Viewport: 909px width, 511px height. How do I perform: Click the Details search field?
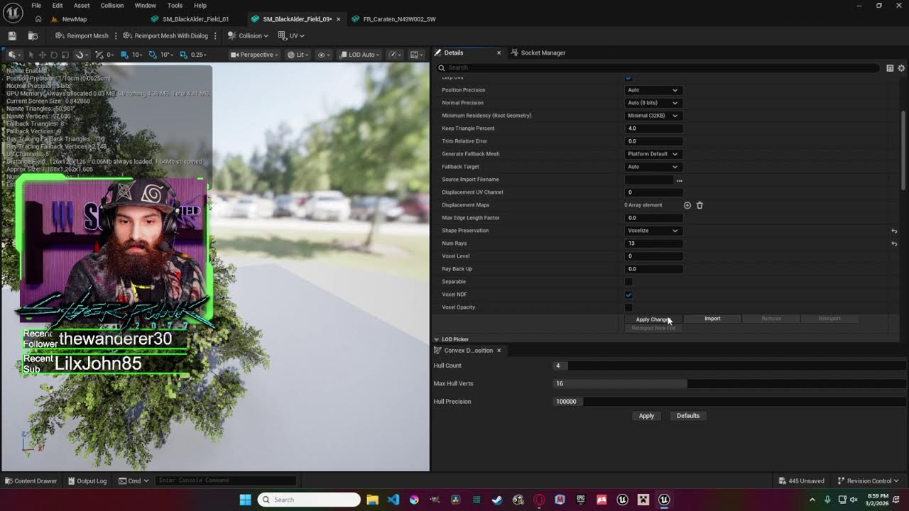pos(657,67)
